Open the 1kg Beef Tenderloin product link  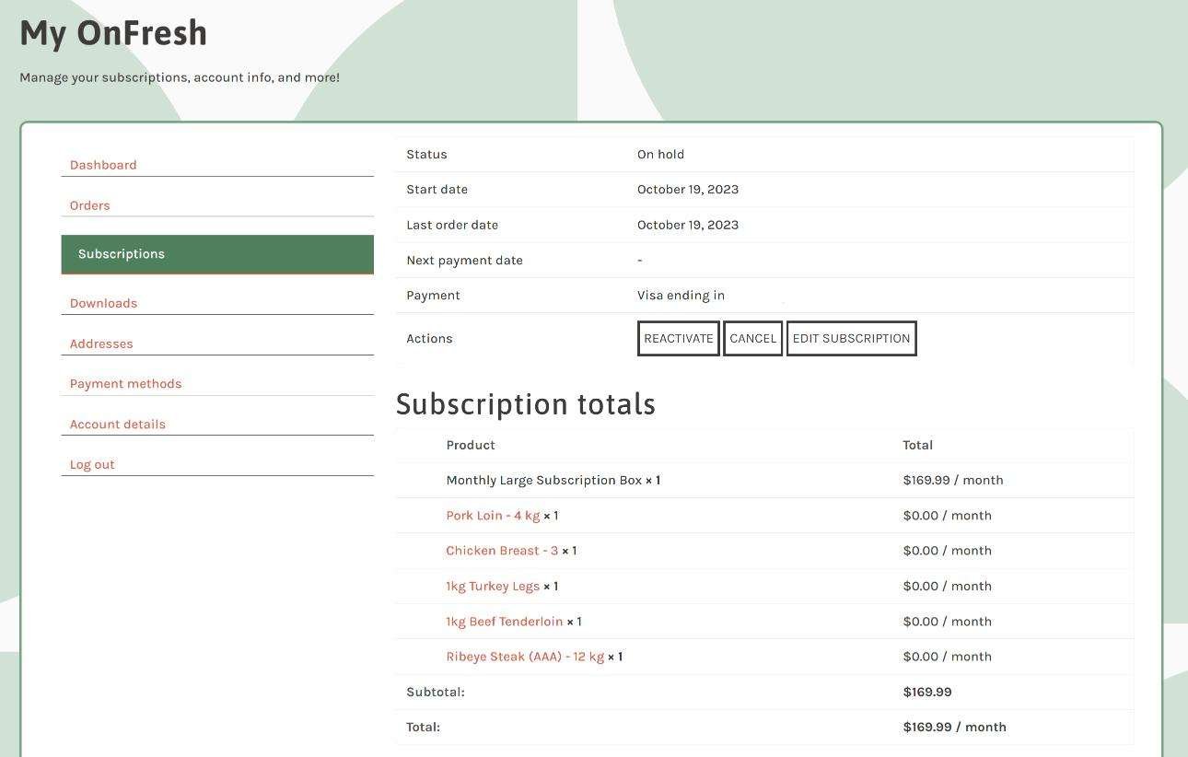coord(505,622)
